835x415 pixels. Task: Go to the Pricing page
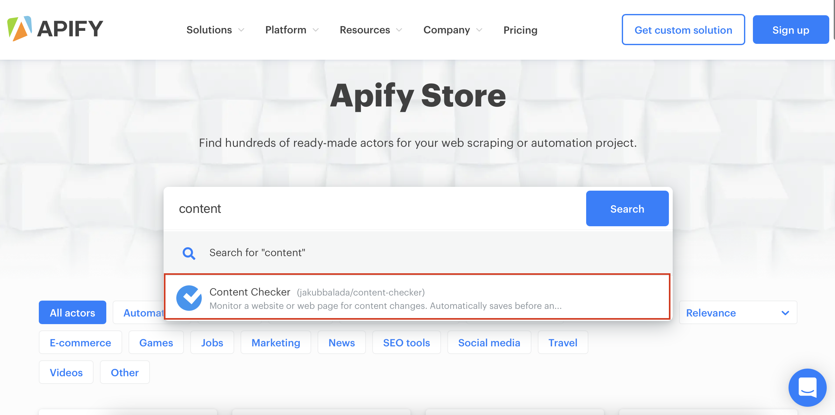pyautogui.click(x=520, y=30)
